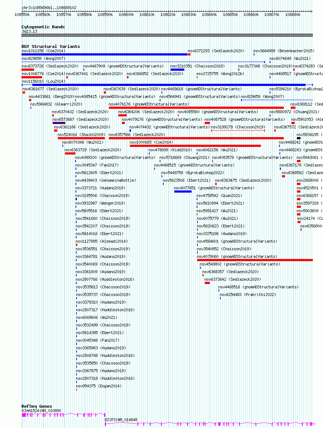Image resolution: width=323 pixels, height=428 pixels.
Task: Click the nsv4079176 variant label
Action: (162, 120)
